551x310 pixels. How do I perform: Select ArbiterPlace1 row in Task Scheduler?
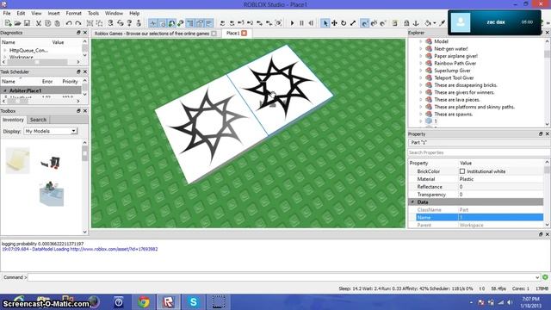coord(40,90)
